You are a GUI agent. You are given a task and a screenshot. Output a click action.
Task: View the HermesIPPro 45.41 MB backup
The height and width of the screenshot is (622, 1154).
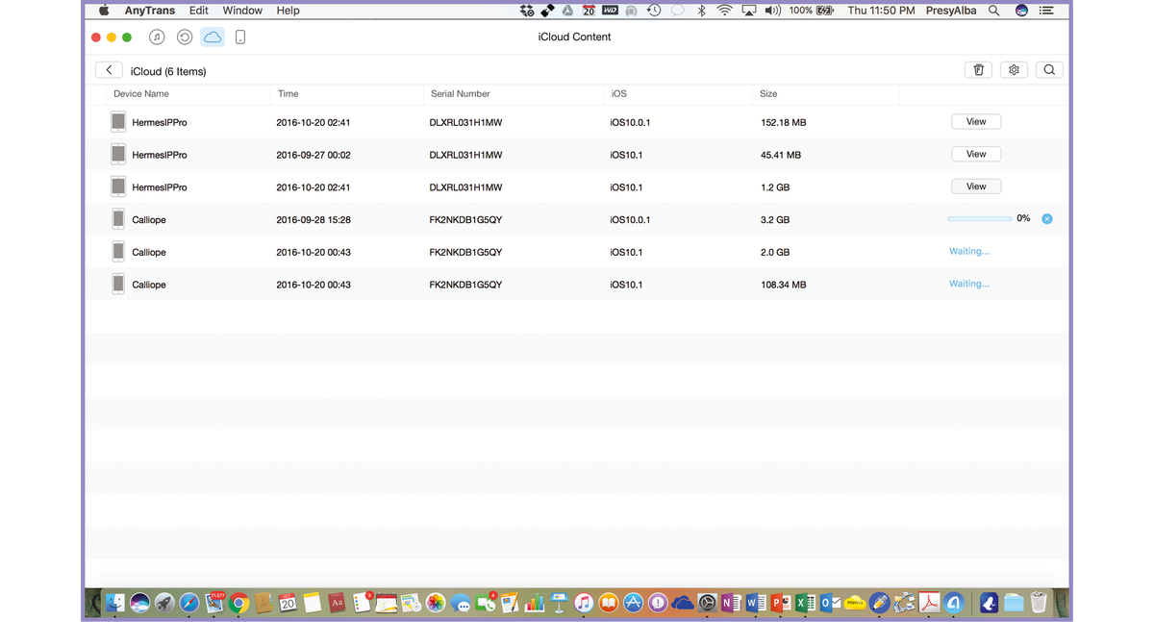coord(976,155)
